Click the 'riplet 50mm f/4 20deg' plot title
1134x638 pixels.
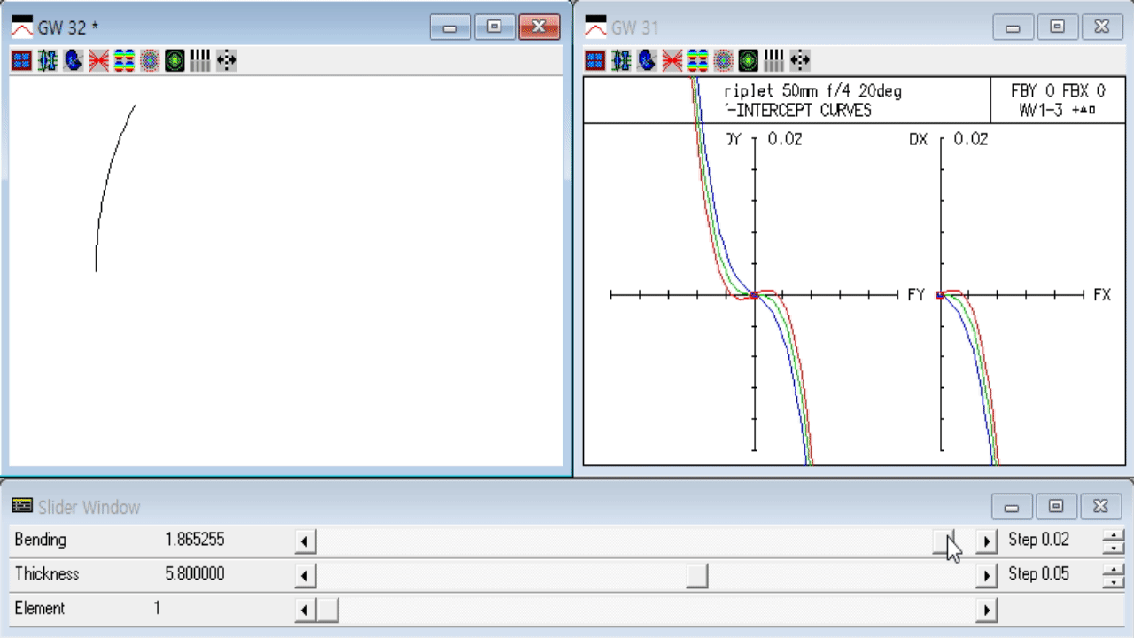point(812,91)
